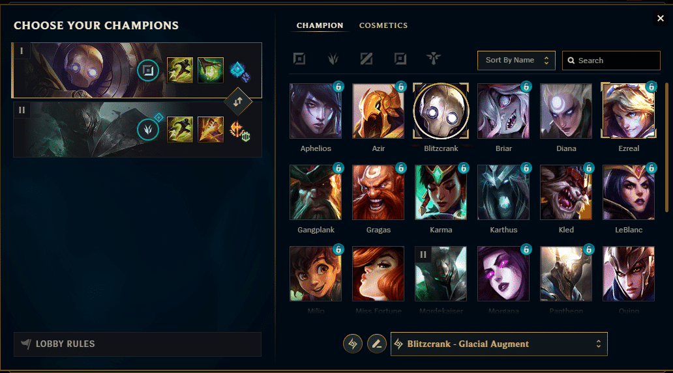Toggle the winged role filter icon
This screenshot has width=673, height=373.
[x=434, y=59]
